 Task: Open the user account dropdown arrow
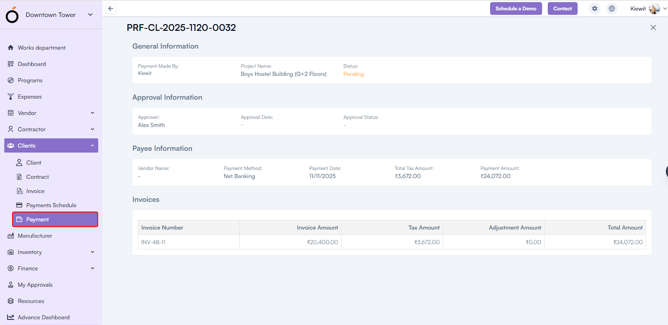coord(665,8)
